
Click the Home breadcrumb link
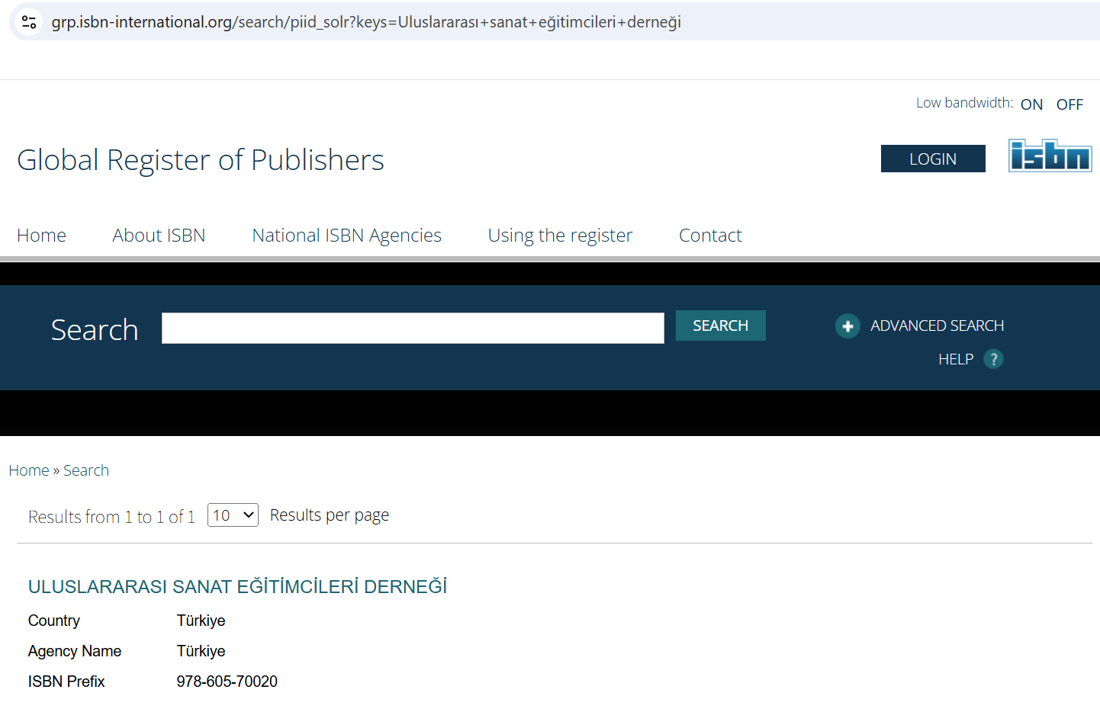point(29,471)
